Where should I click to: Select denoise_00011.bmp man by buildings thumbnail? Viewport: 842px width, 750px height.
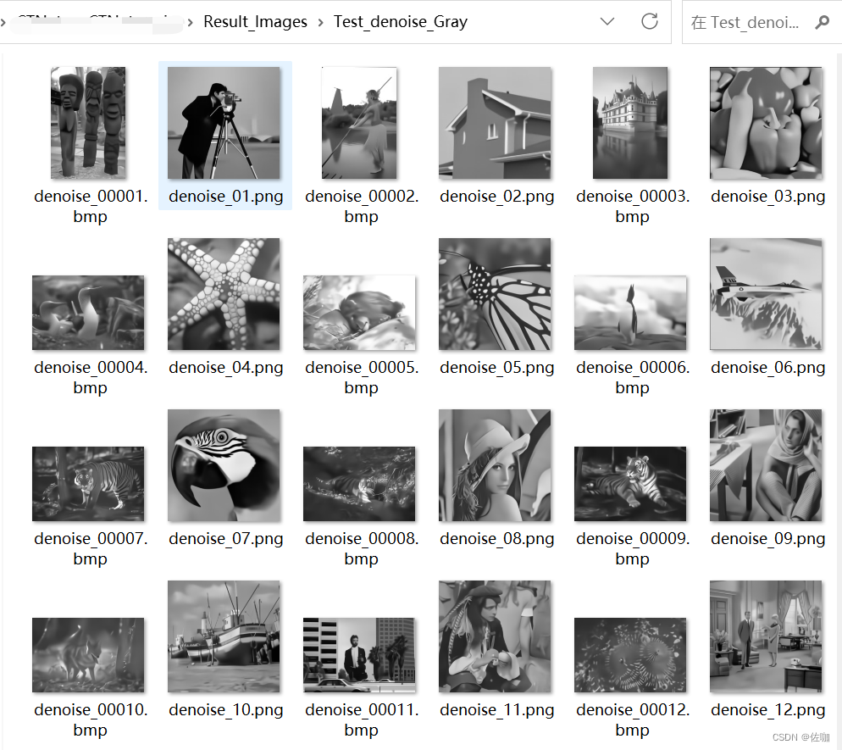pos(359,655)
